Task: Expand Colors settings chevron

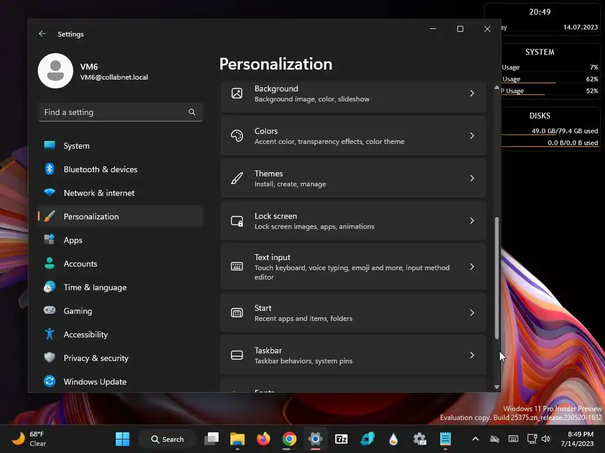Action: pos(472,136)
